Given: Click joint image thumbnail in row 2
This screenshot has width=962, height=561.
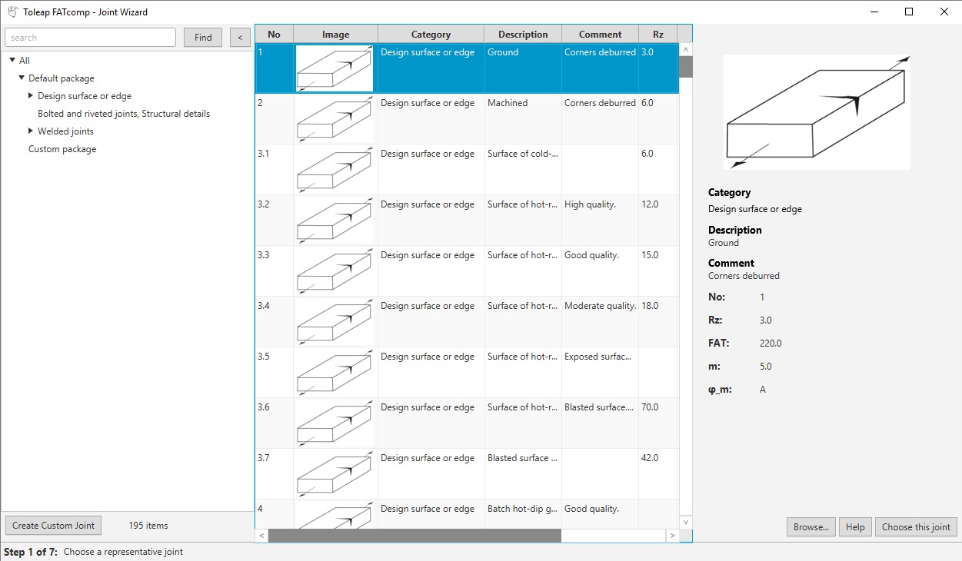Looking at the screenshot, I should [x=335, y=119].
